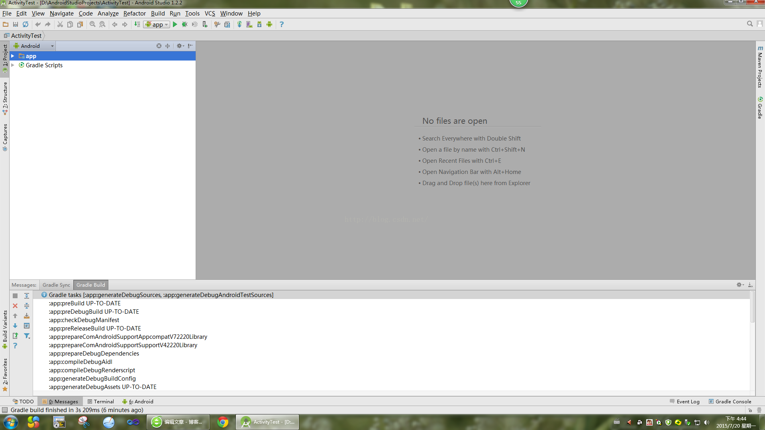The width and height of the screenshot is (765, 430).
Task: Click the Back navigation arrow
Action: (115, 24)
